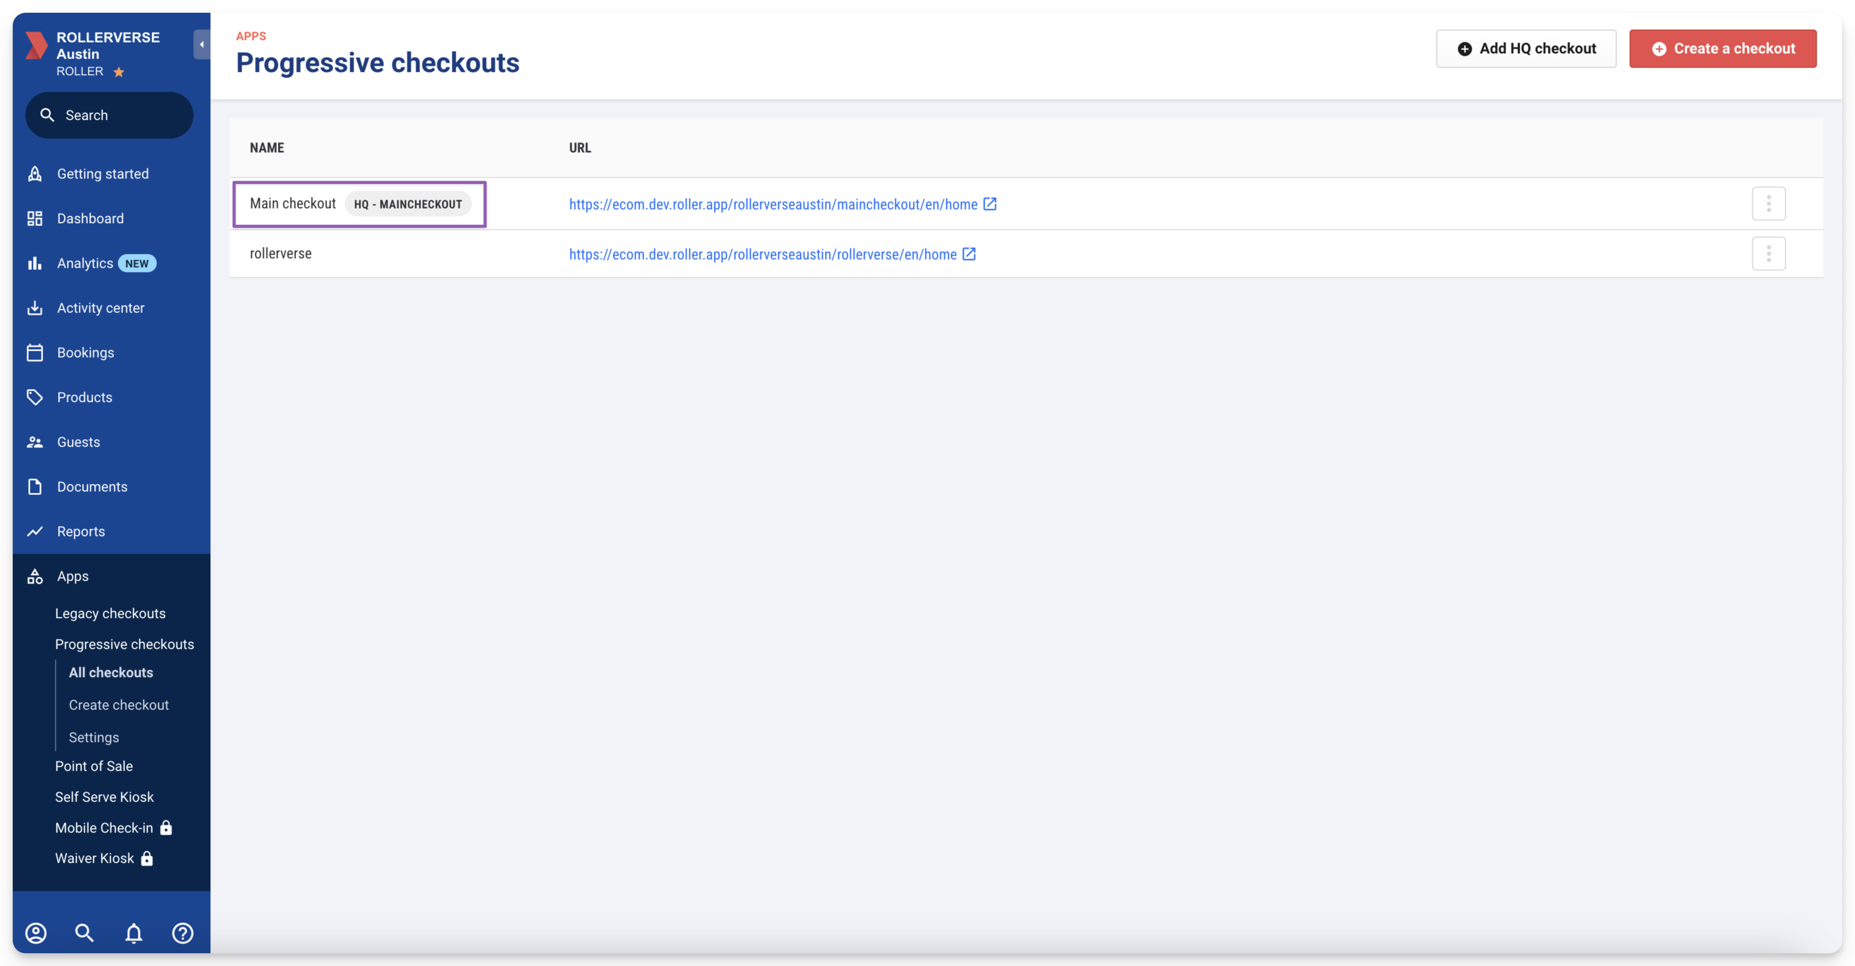
Task: Click the ROLLER logo icon
Action: click(x=36, y=45)
